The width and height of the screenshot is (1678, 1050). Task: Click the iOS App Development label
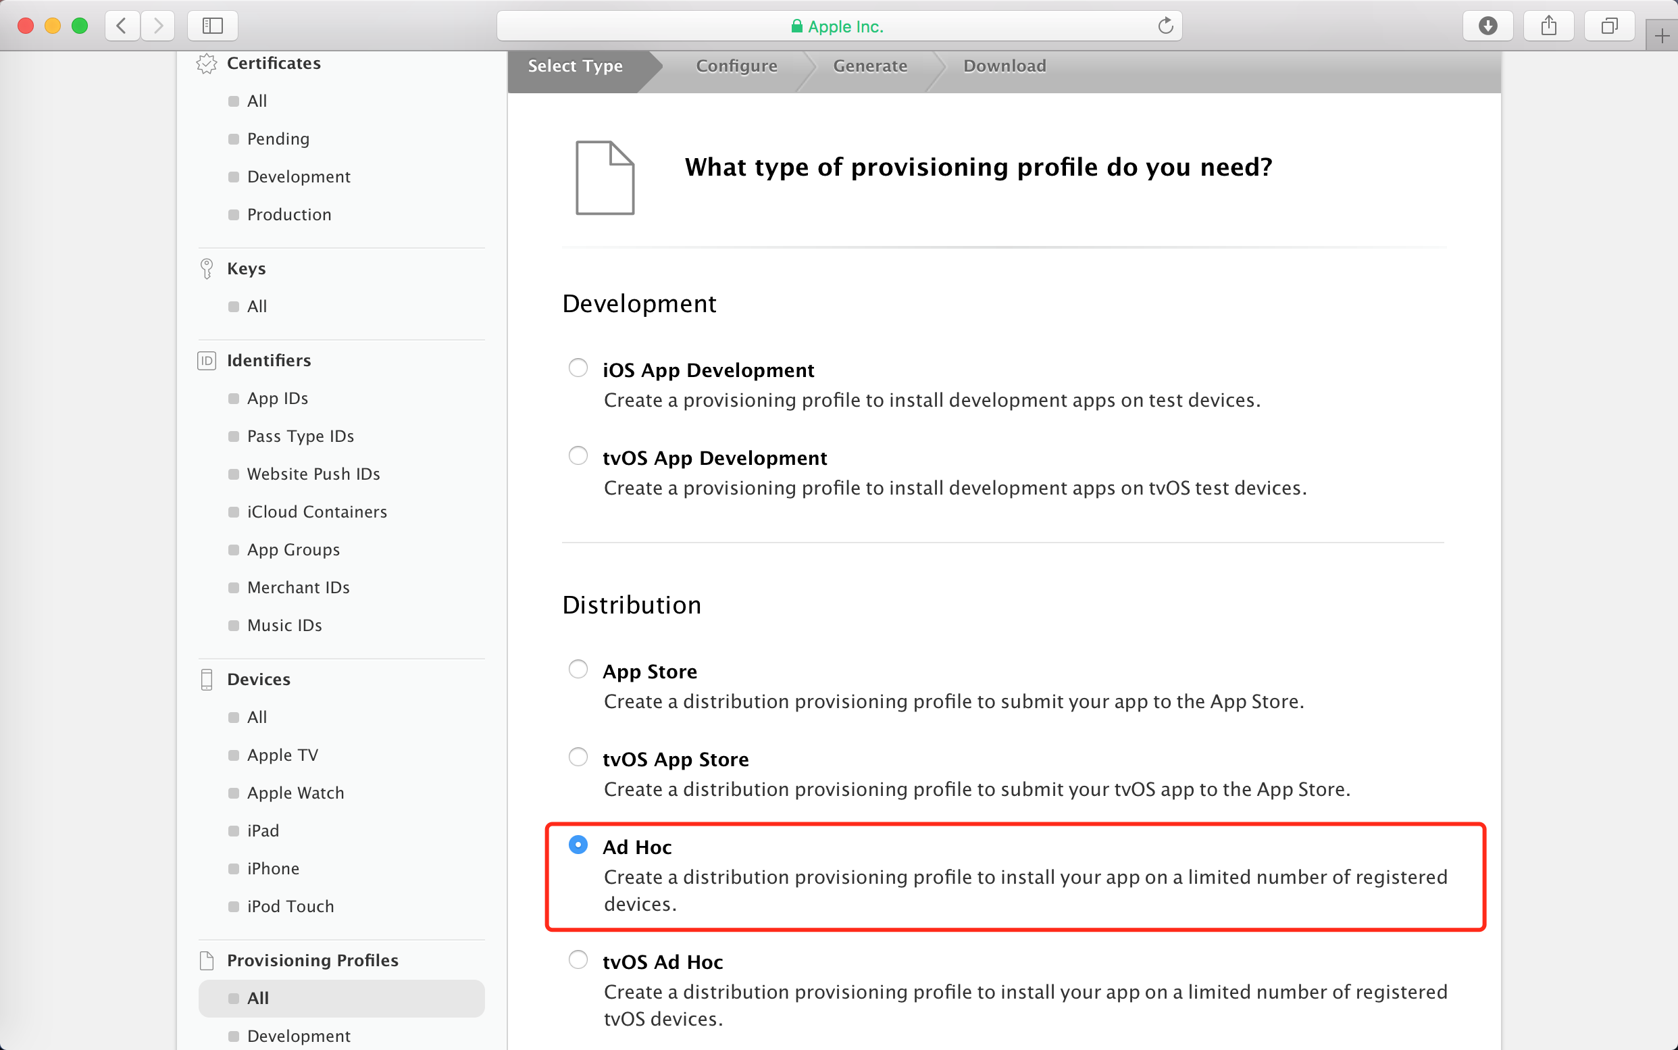[x=708, y=370]
